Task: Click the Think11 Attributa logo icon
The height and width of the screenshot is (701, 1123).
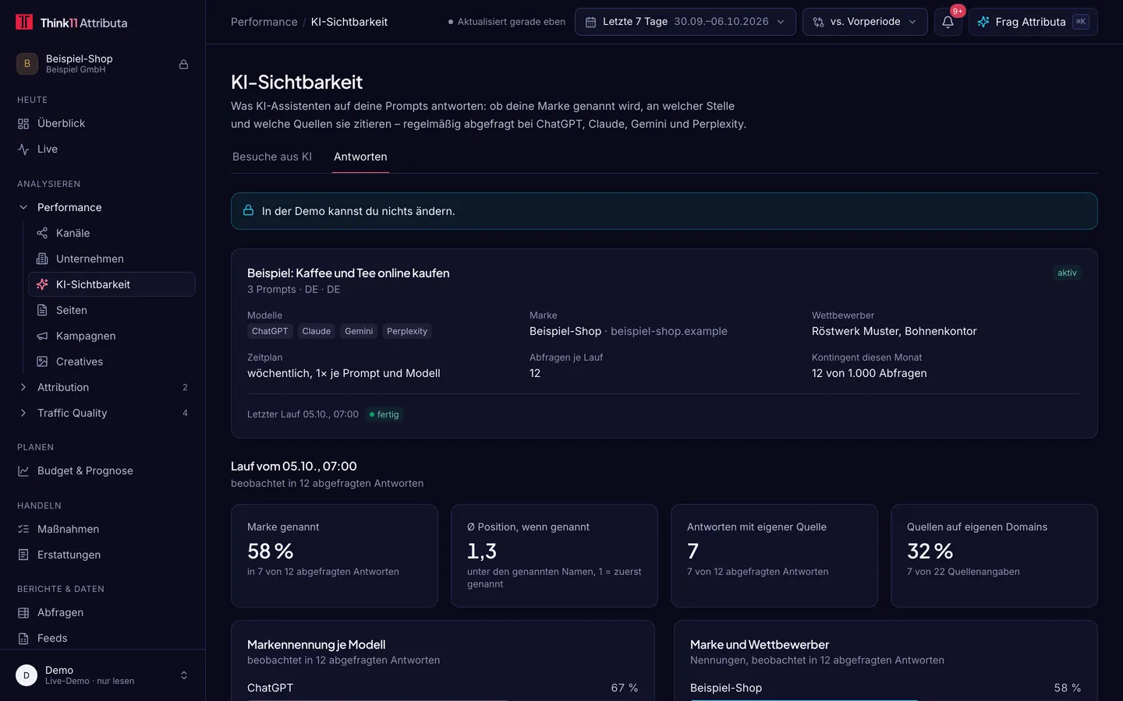Action: (x=24, y=22)
